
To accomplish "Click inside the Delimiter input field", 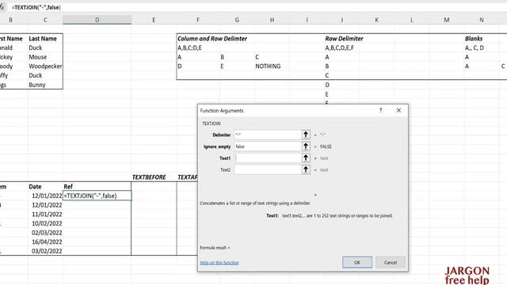I will [x=268, y=135].
